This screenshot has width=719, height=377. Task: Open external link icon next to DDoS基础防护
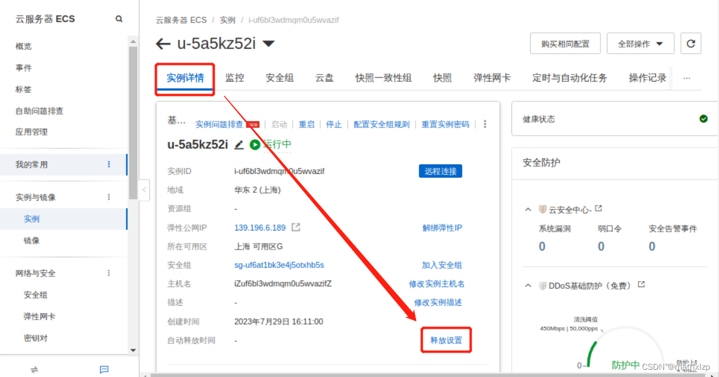pos(641,285)
